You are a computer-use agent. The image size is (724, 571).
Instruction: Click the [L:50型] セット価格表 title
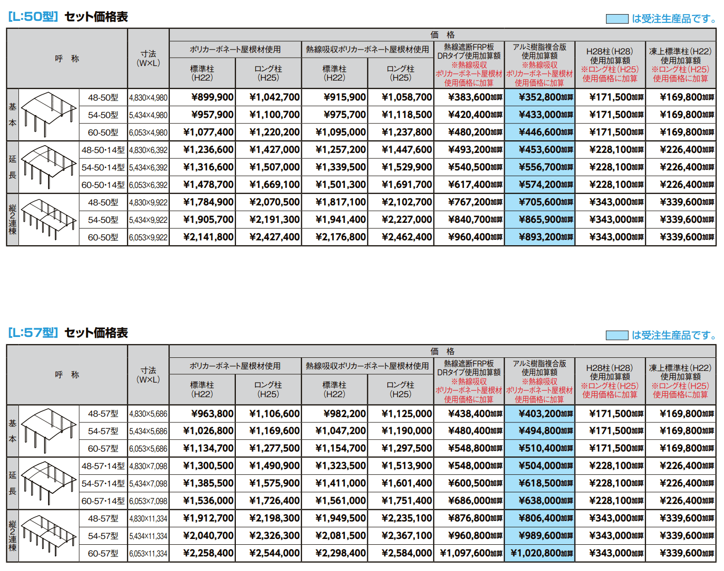(x=68, y=17)
